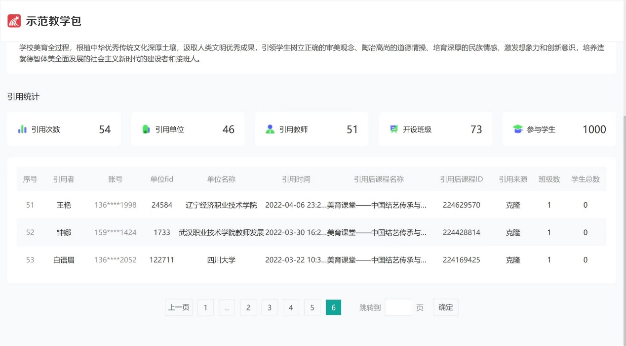Click the 引用次数 bar chart icon
This screenshot has width=626, height=346.
(x=22, y=129)
